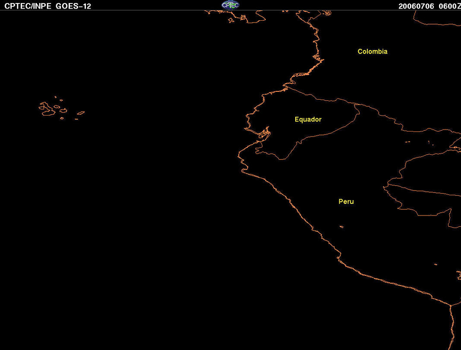Click the Galapagos Islands outline
The width and height of the screenshot is (461, 350).
(61, 108)
